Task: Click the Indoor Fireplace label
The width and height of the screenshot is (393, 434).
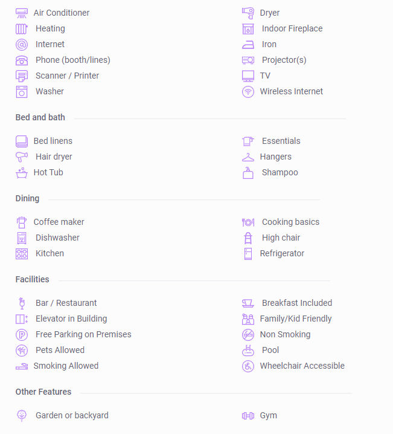Action: click(292, 28)
